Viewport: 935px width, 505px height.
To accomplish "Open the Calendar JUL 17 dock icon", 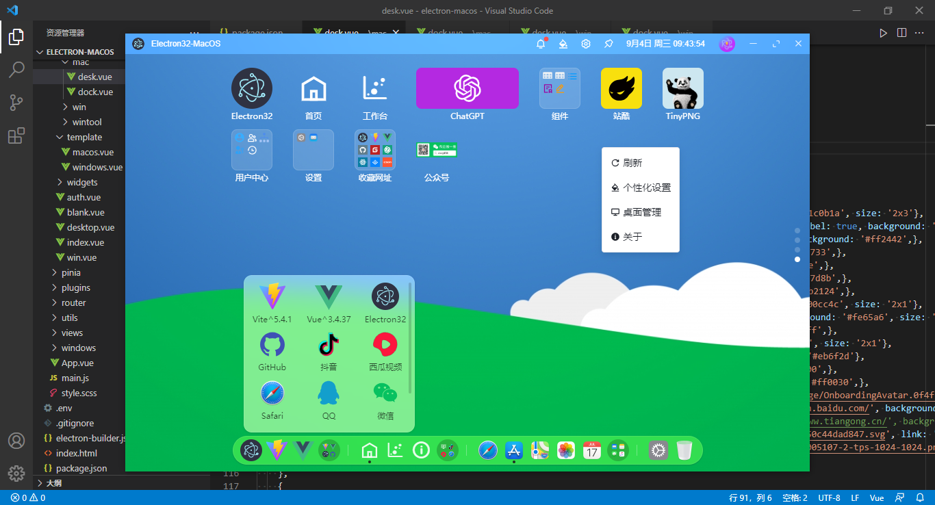I will coord(592,450).
